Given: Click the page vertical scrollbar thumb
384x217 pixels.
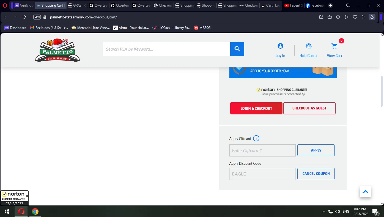Looking at the screenshot, I should pos(382,91).
